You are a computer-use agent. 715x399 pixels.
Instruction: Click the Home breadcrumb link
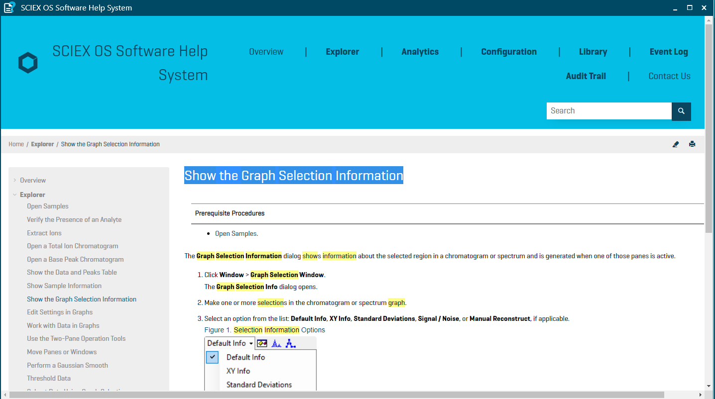click(16, 144)
